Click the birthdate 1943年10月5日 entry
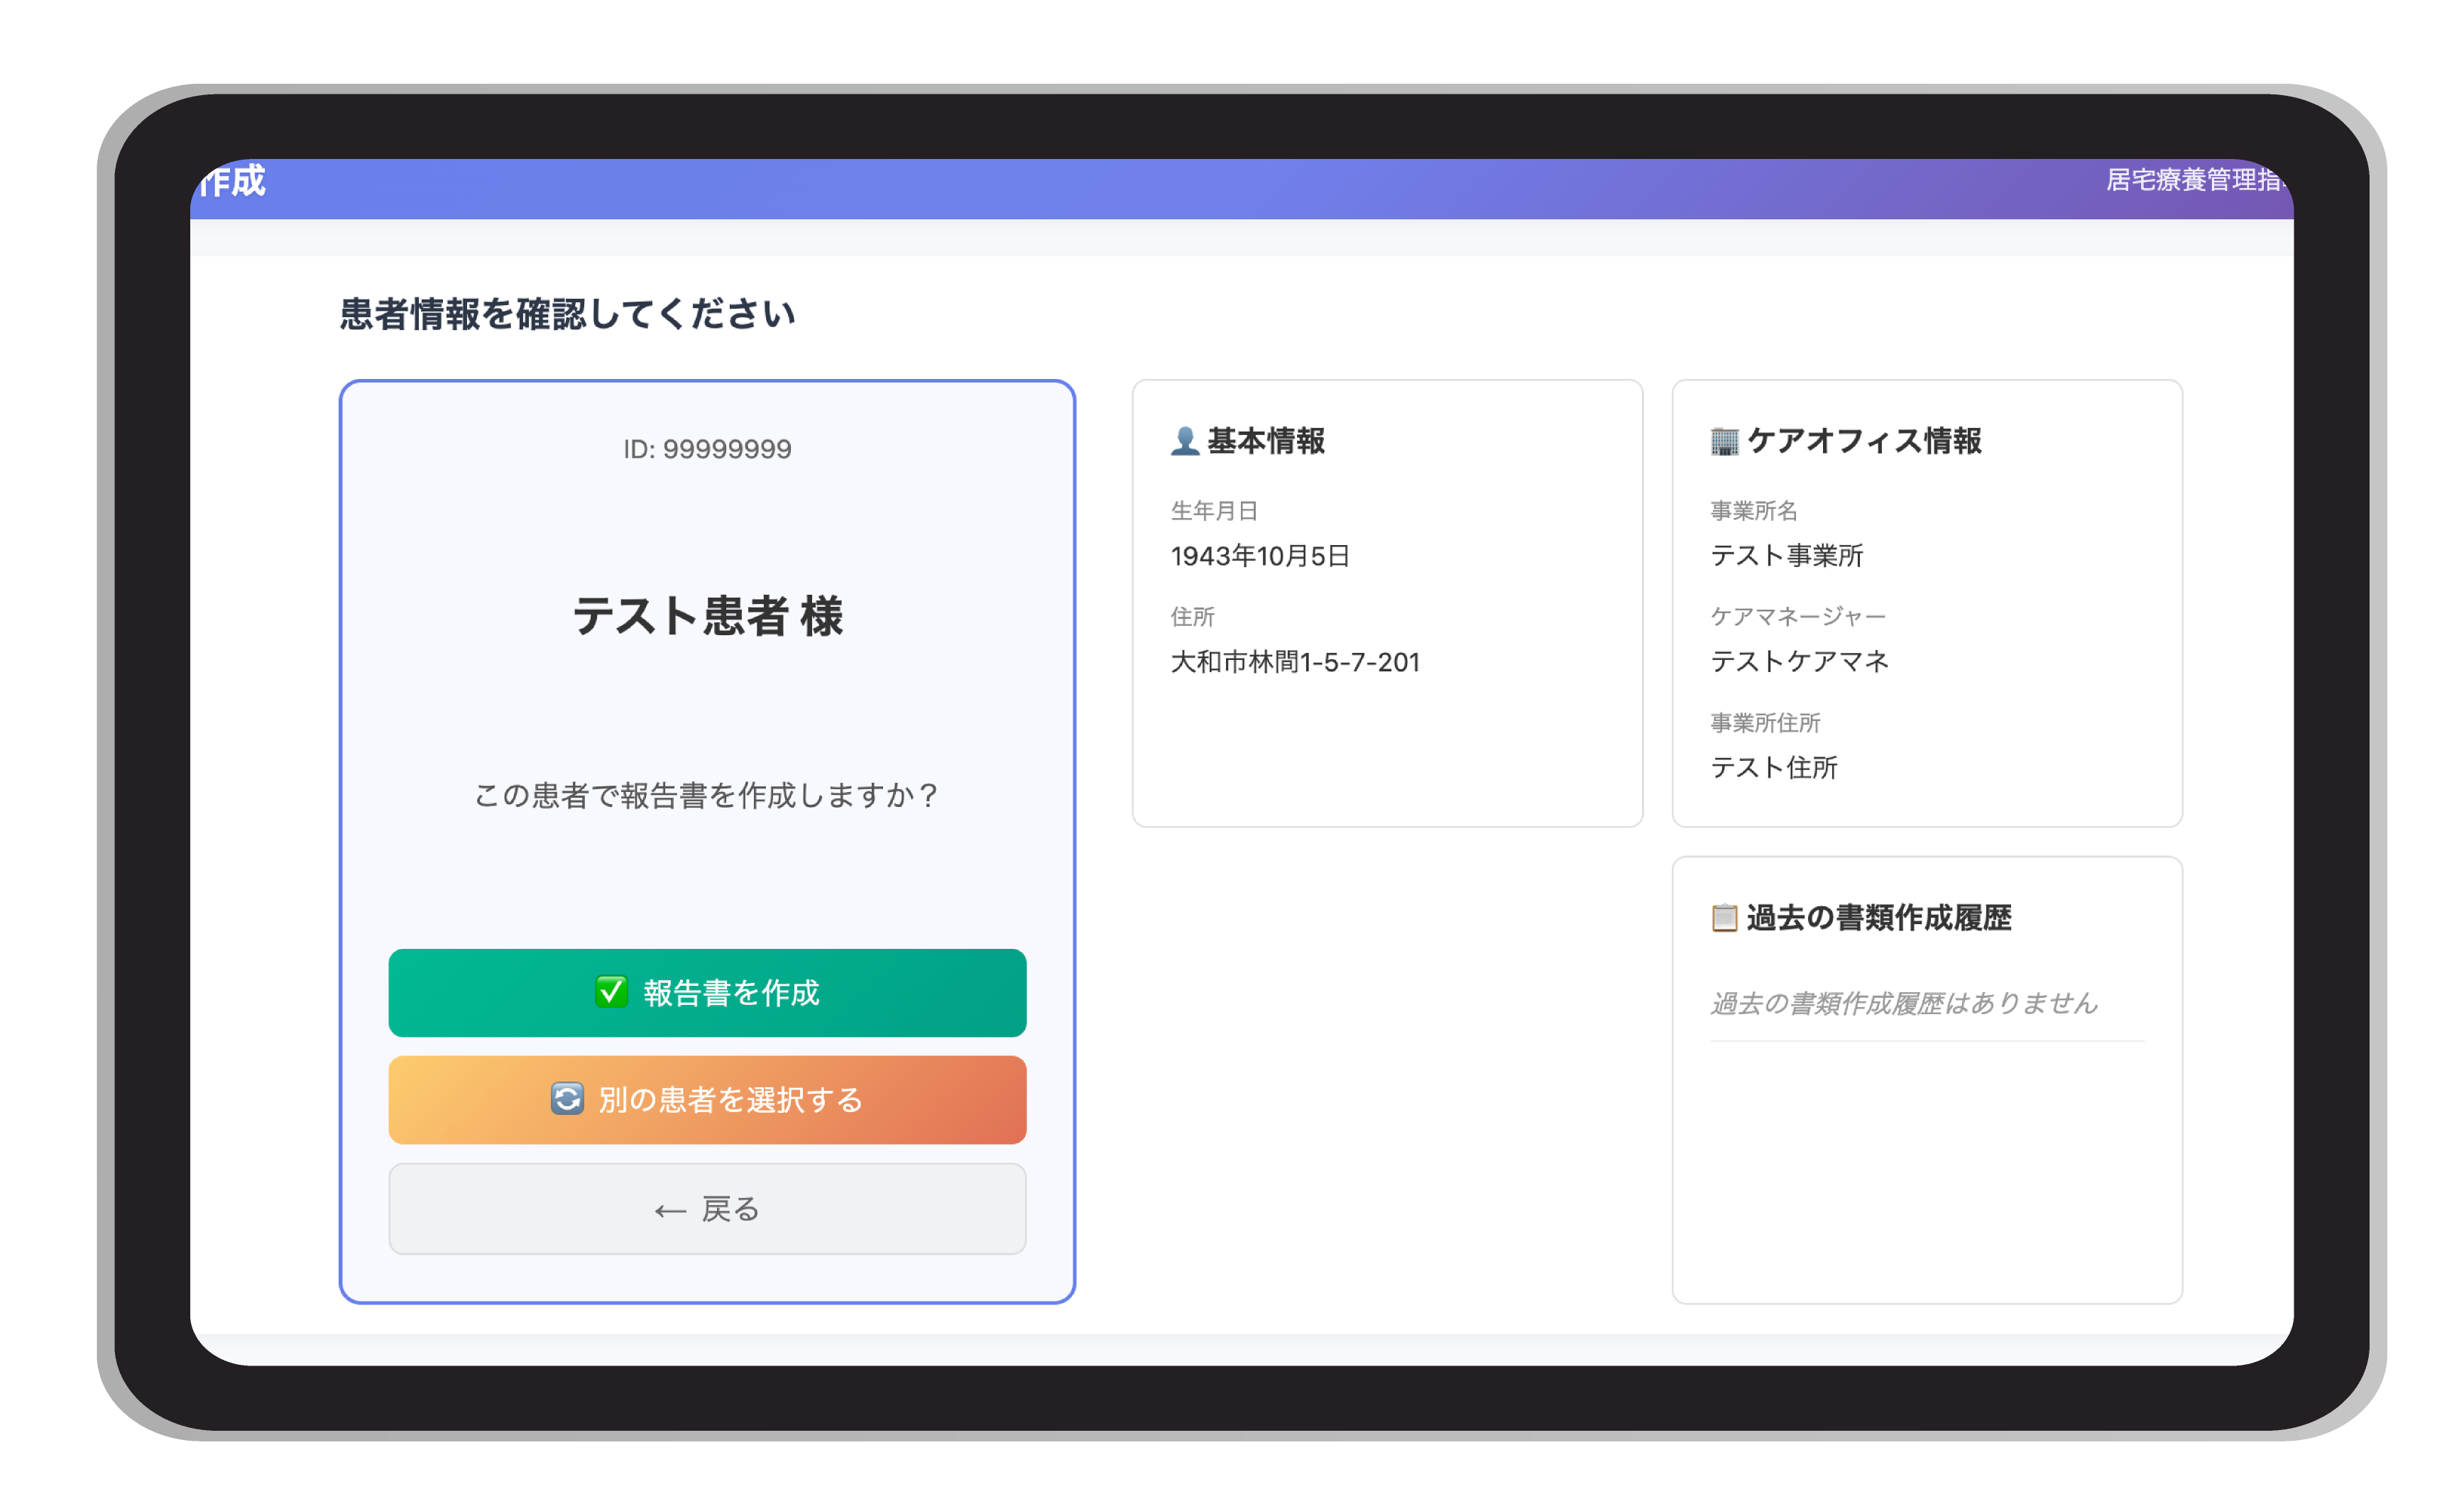This screenshot has height=1506, width=2464. [x=1261, y=556]
